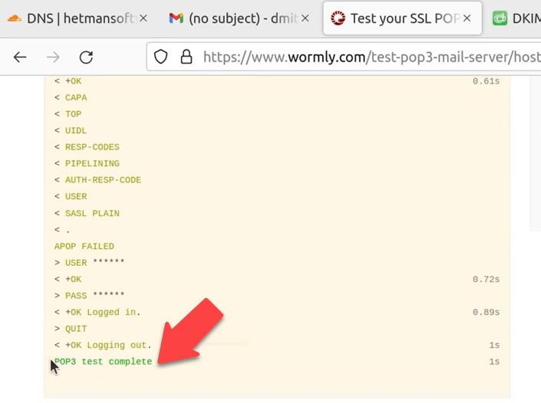Image resolution: width=541 pixels, height=403 pixels.
Task: Open the tracking protection shield icon
Action: 161,57
